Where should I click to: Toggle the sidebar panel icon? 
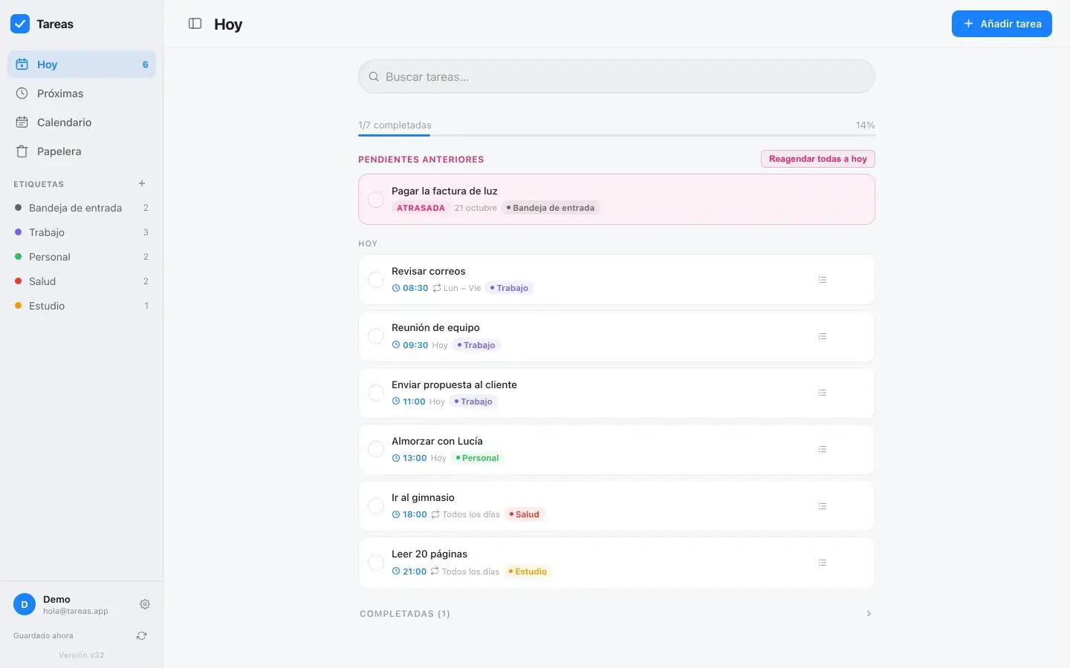[195, 24]
